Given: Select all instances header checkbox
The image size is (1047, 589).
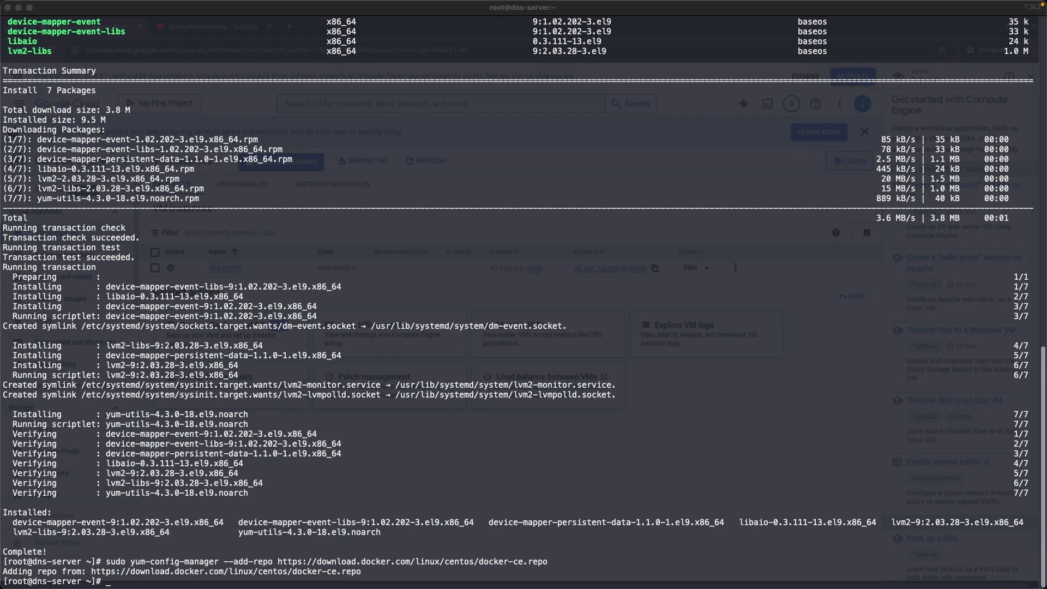Looking at the screenshot, I should pyautogui.click(x=155, y=253).
